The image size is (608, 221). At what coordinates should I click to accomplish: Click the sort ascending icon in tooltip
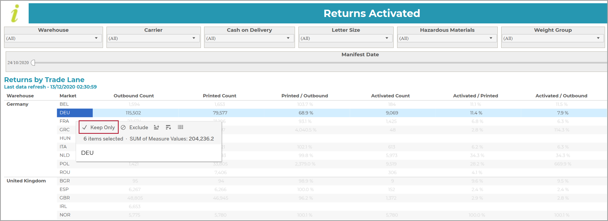pyautogui.click(x=156, y=127)
